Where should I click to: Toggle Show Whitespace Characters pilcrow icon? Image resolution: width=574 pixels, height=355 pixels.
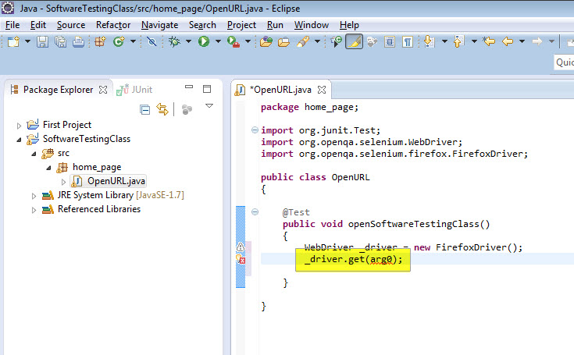pos(408,41)
